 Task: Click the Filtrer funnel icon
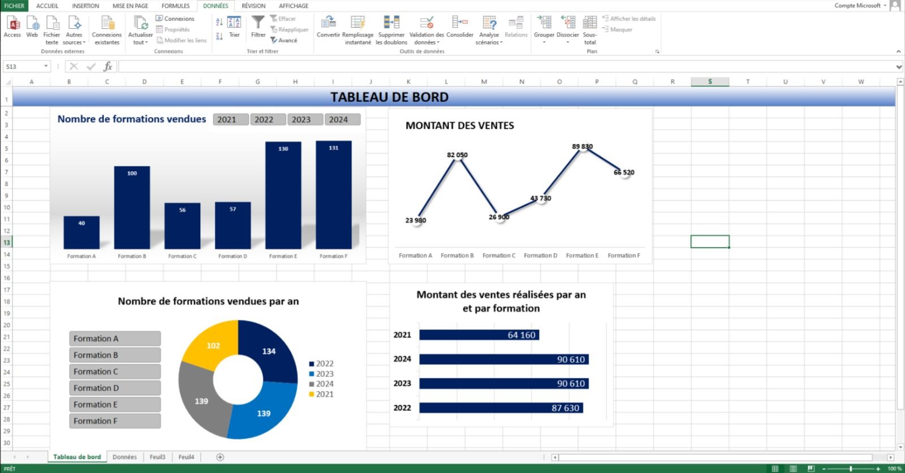pyautogui.click(x=258, y=23)
